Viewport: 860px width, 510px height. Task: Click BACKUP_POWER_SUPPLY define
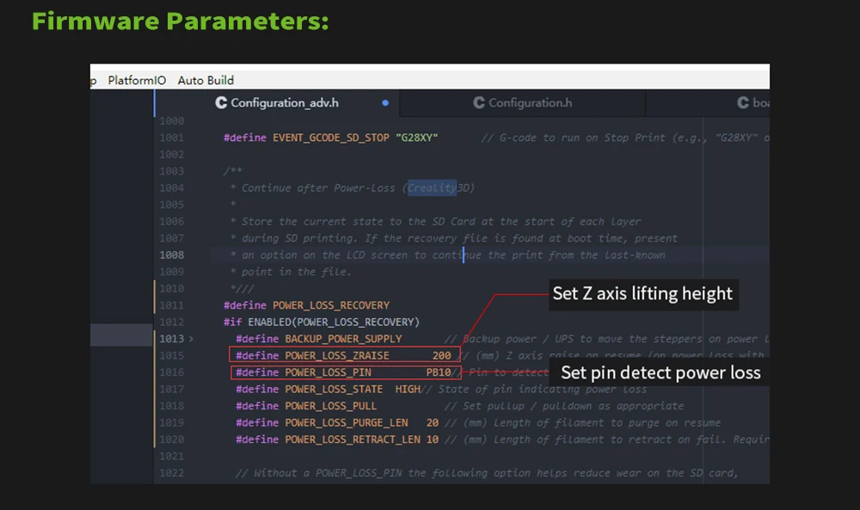pos(343,339)
